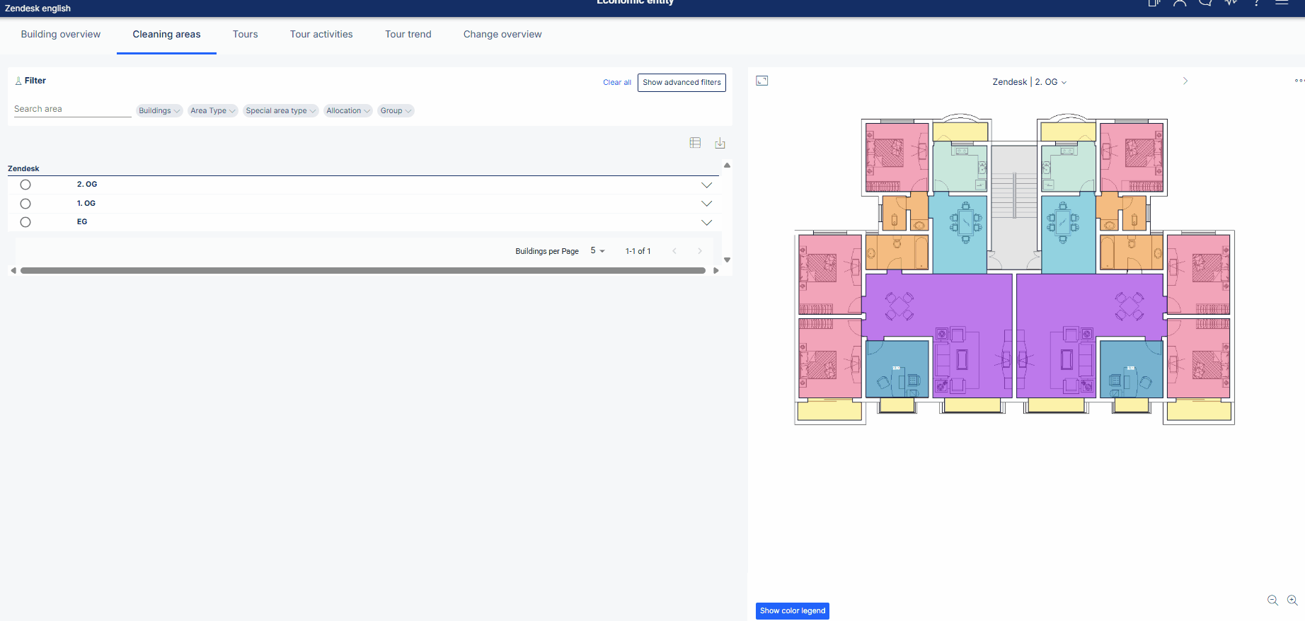Click the horizontal scrollbar under list
This screenshot has height=621, width=1305.
363,270
